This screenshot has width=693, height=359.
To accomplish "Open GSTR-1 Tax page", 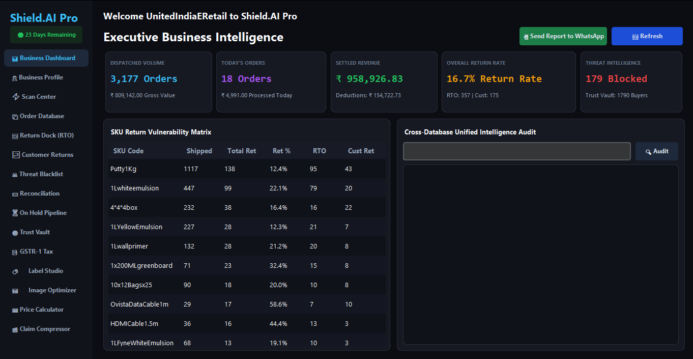I will pyautogui.click(x=46, y=252).
